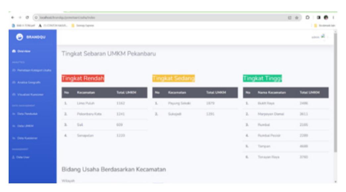Open the Chrome profile avatar

326,18
